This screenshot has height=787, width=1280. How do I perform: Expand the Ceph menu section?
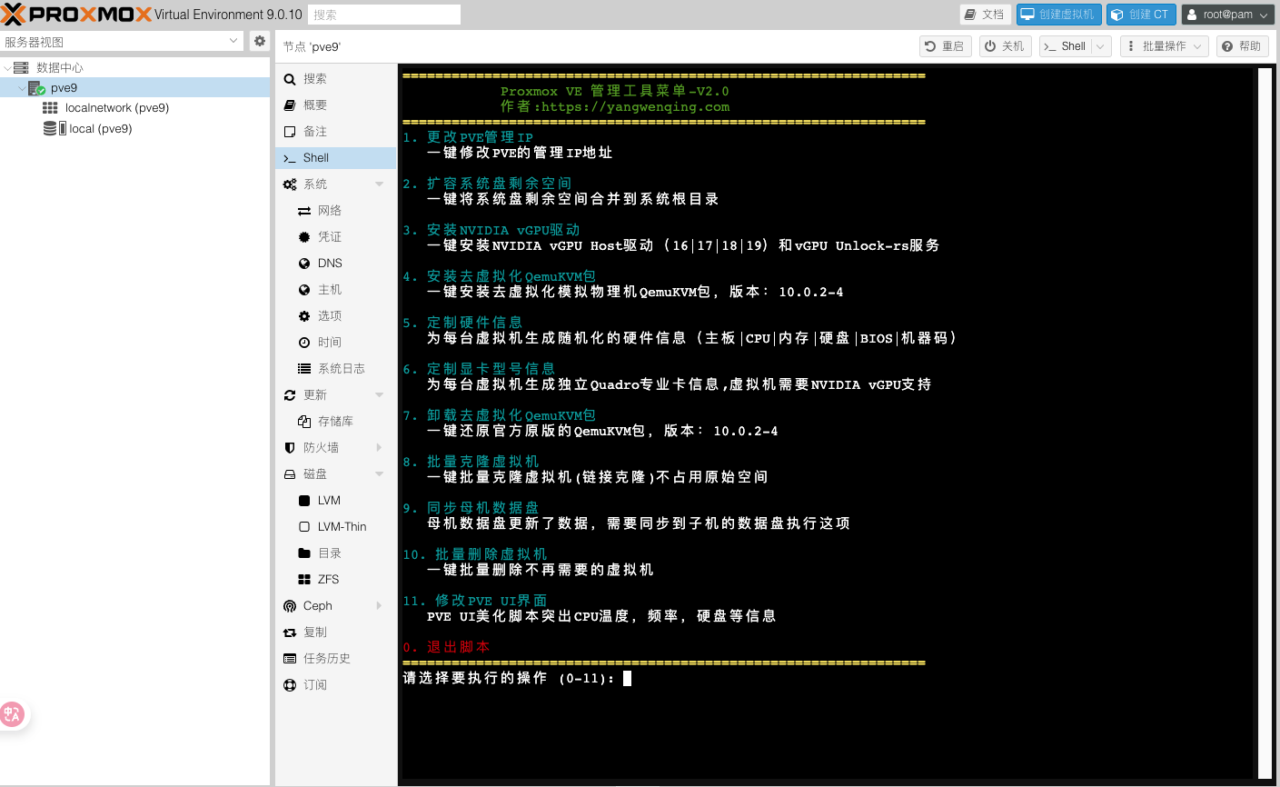tap(379, 606)
